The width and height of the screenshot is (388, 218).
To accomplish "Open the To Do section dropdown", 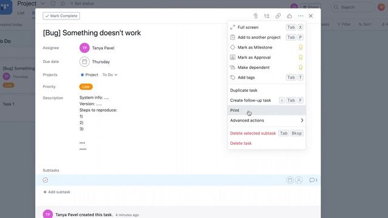I will [110, 74].
